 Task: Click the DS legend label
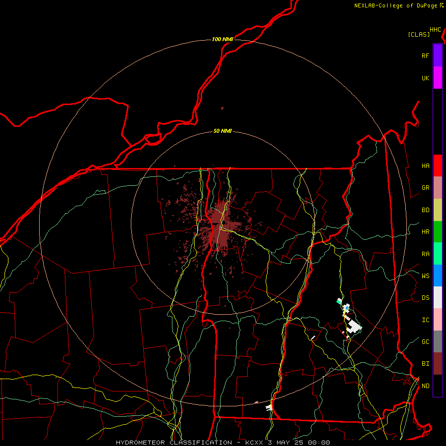425,298
